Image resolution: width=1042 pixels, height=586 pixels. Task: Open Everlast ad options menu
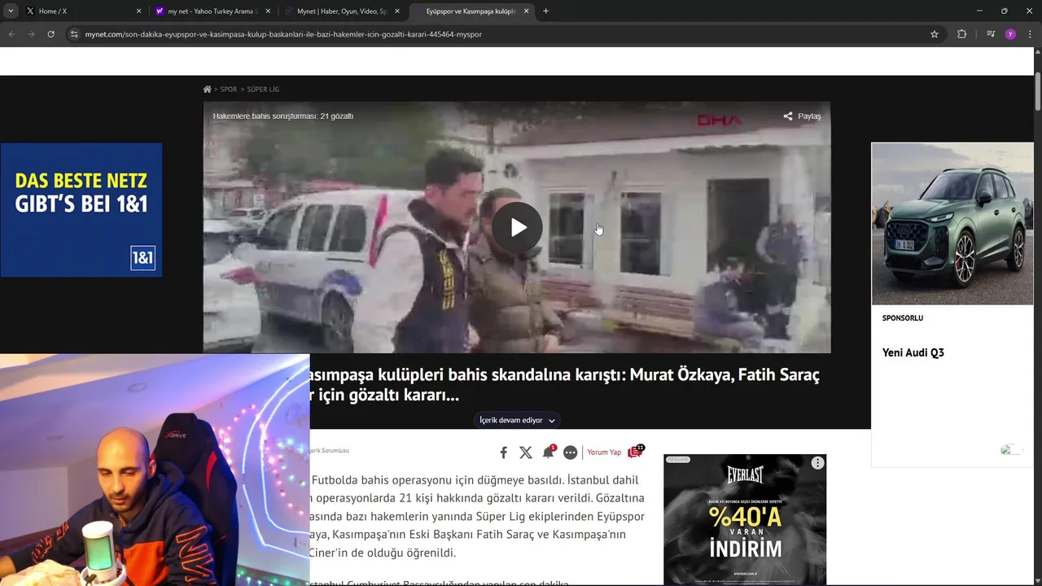pos(817,463)
